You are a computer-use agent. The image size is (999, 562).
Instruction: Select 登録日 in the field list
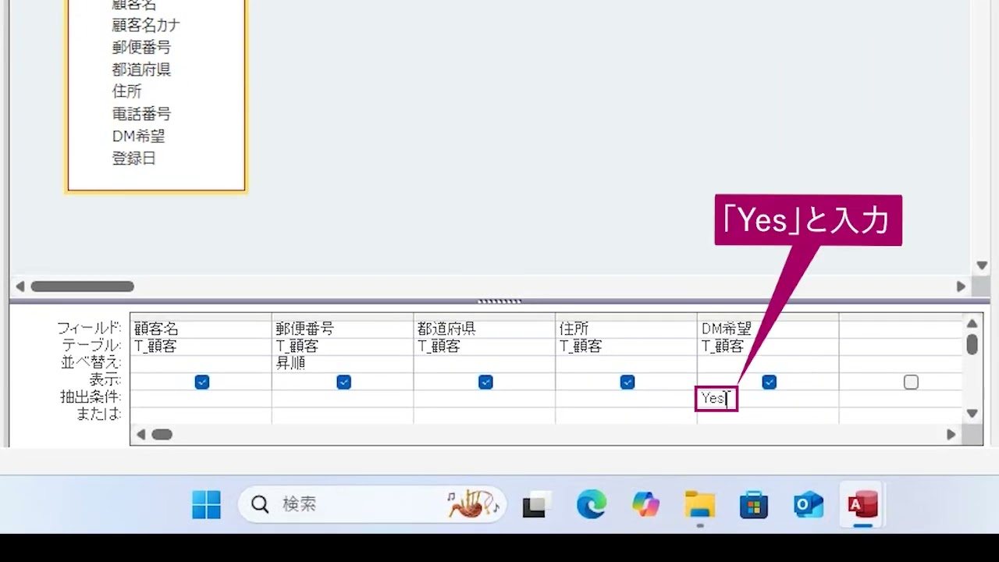pyautogui.click(x=134, y=158)
